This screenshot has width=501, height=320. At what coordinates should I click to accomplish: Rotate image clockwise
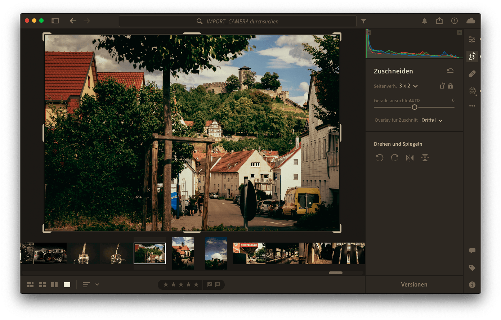[395, 158]
